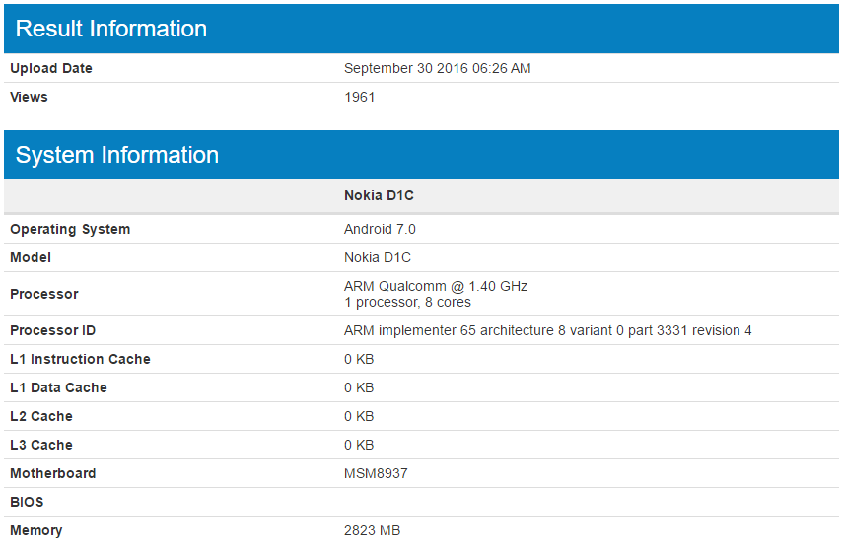Select the Model label

point(31,258)
